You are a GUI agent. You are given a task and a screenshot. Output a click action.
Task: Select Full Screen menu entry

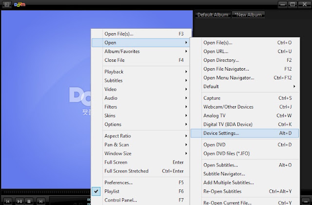(x=141, y=162)
